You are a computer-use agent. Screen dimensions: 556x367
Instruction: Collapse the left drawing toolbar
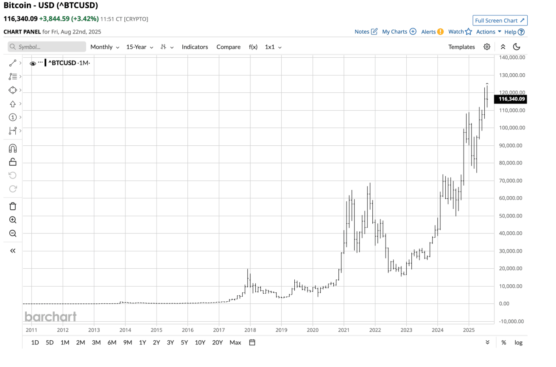13,251
